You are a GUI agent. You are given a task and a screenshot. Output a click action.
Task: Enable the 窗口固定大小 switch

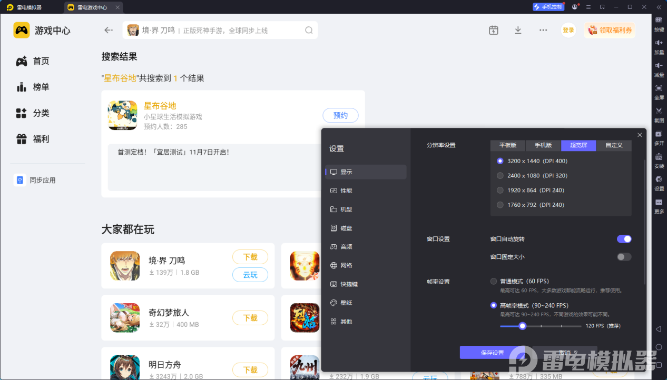pos(624,257)
